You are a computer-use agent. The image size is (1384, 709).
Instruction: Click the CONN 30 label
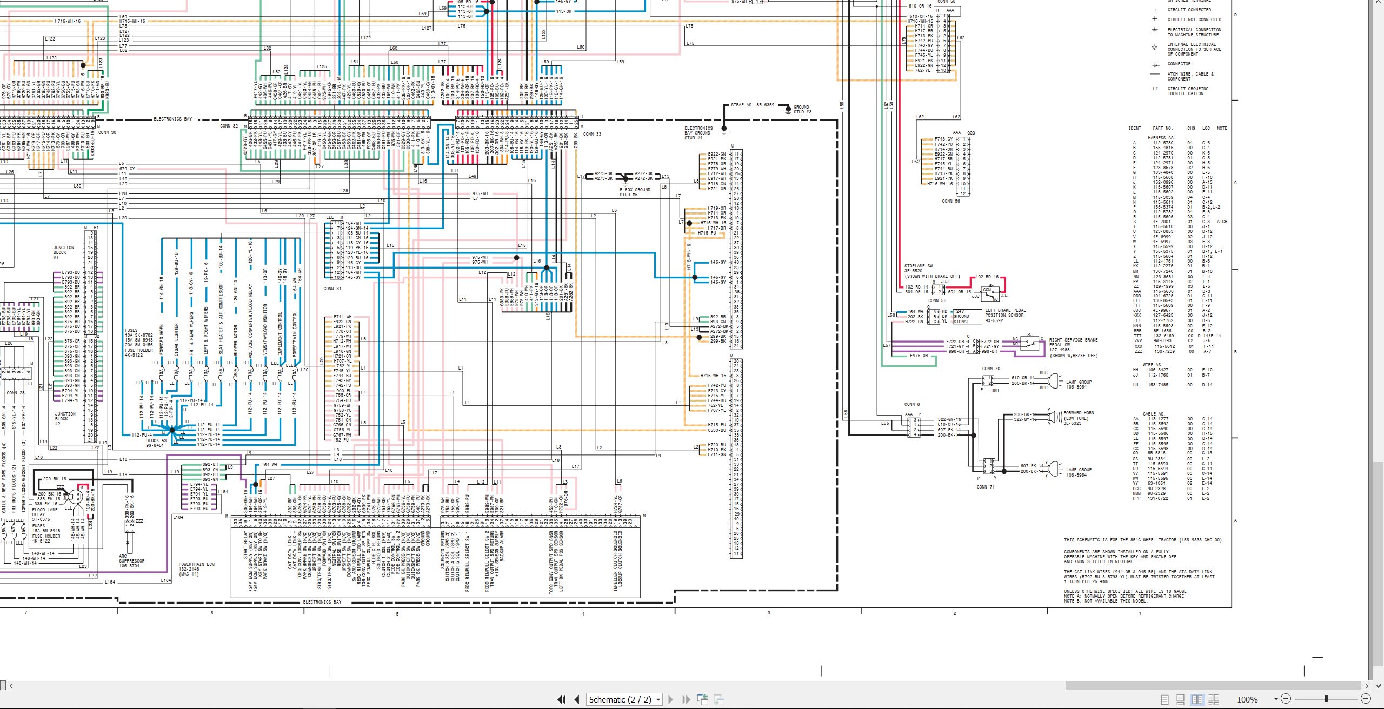coord(107,132)
